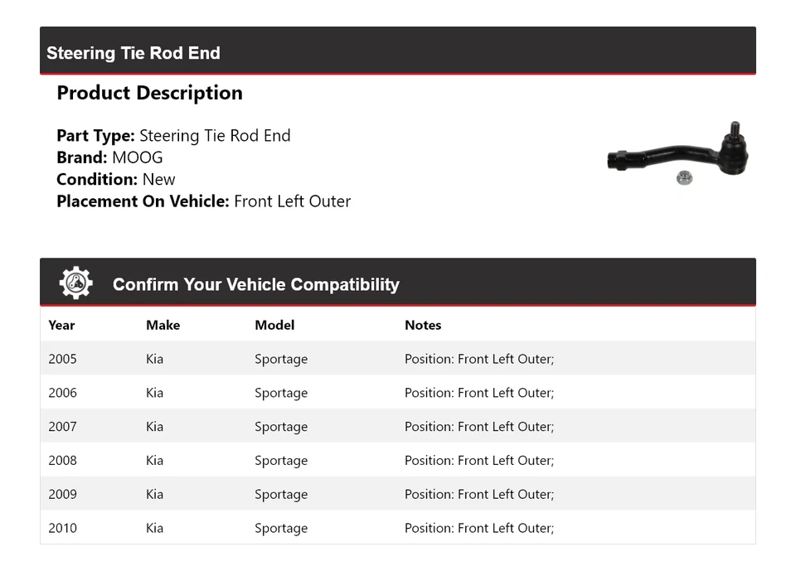The image size is (796, 571).
Task: Click the Product Description heading
Action: coord(149,93)
